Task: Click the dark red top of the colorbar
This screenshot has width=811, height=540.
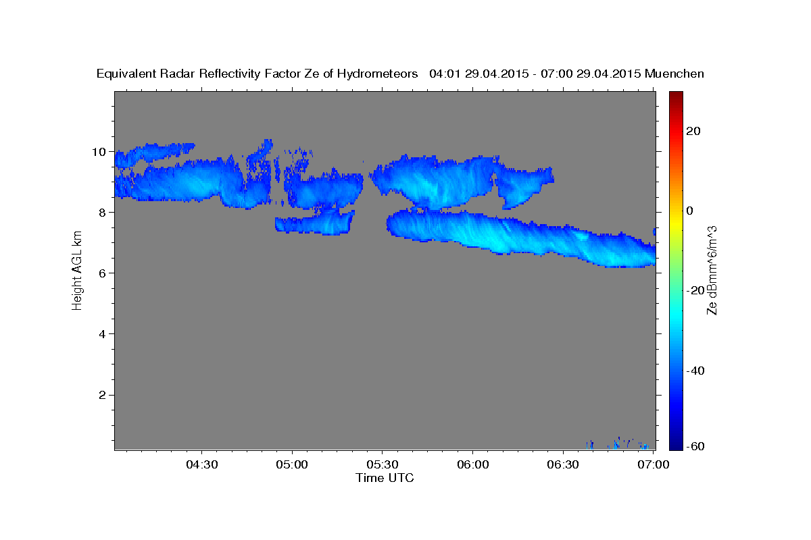Action: [x=677, y=97]
